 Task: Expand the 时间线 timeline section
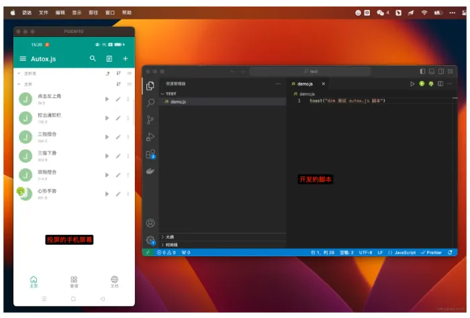(171, 245)
